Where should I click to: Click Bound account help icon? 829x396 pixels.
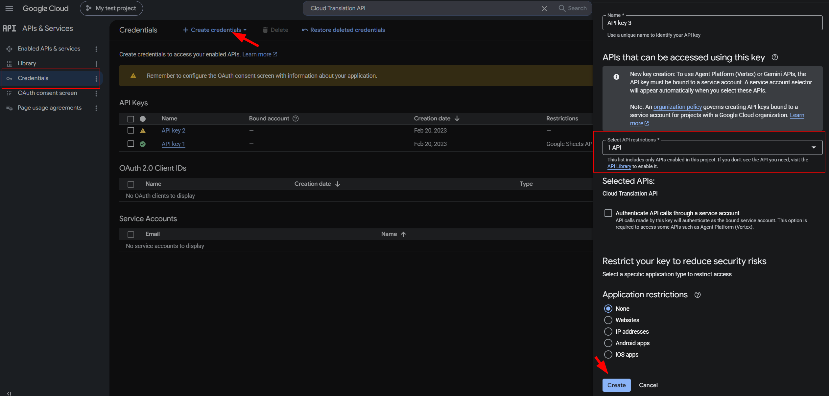[x=296, y=118]
